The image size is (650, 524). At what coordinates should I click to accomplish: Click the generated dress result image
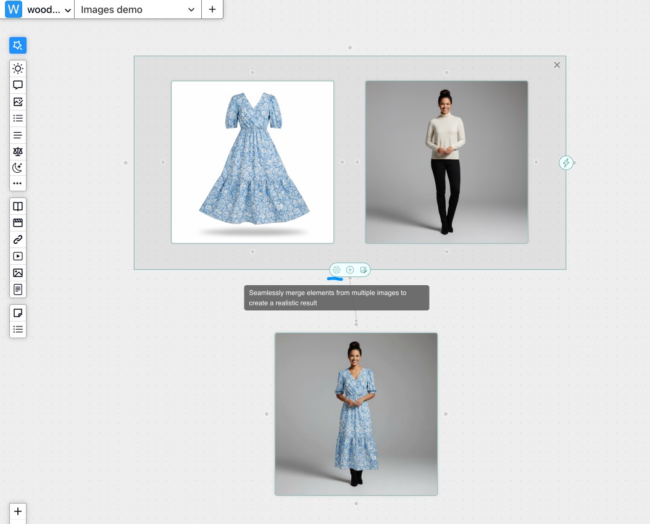pos(356,414)
